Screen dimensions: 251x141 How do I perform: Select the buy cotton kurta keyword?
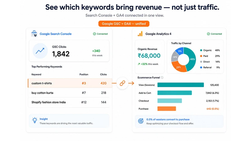point(42,93)
